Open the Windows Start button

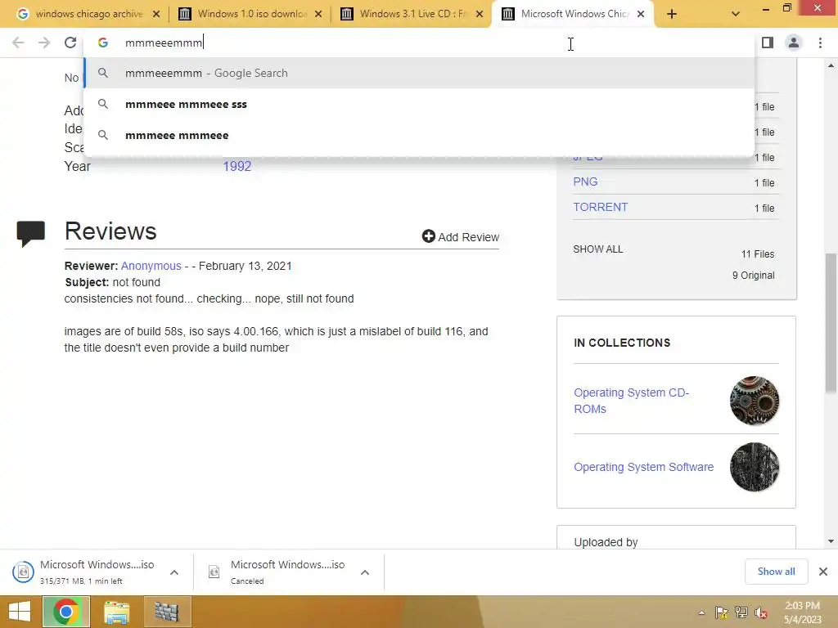tap(20, 612)
